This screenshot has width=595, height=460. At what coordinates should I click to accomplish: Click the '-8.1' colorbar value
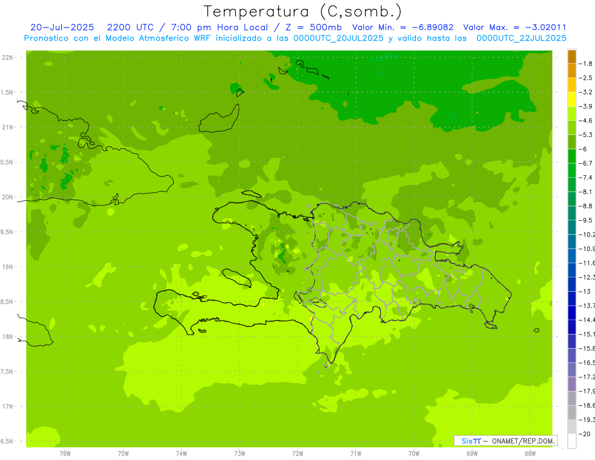coord(587,192)
